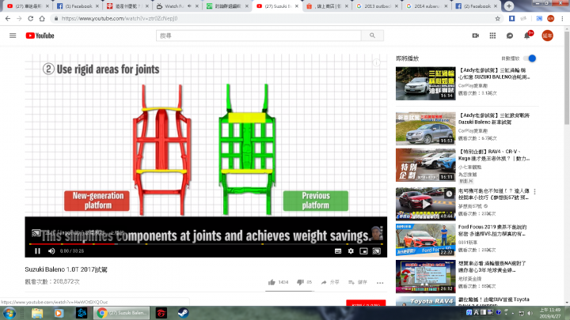Viewport: 570px width, 320px height.
Task: Open the media player taskbar icon
Action: click(x=59, y=313)
